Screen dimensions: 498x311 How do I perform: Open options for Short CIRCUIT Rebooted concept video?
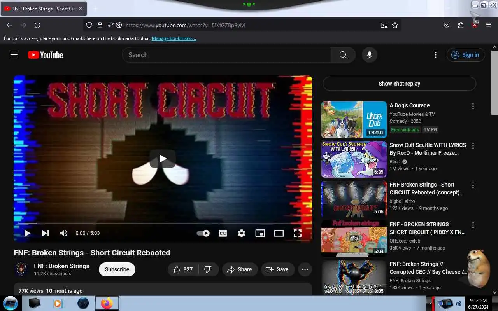click(473, 185)
